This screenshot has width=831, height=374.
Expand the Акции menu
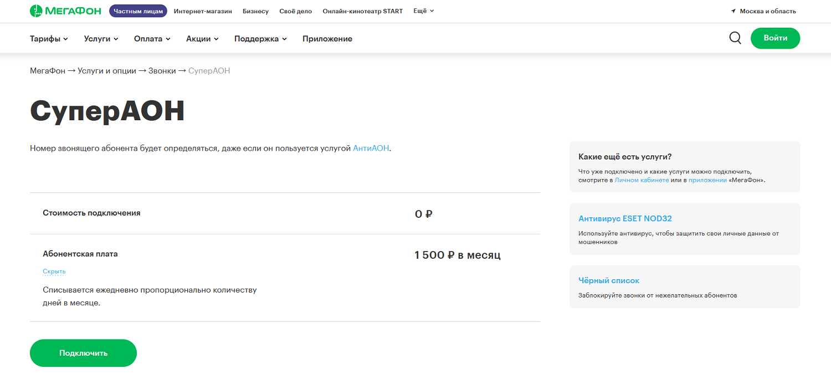(x=202, y=39)
